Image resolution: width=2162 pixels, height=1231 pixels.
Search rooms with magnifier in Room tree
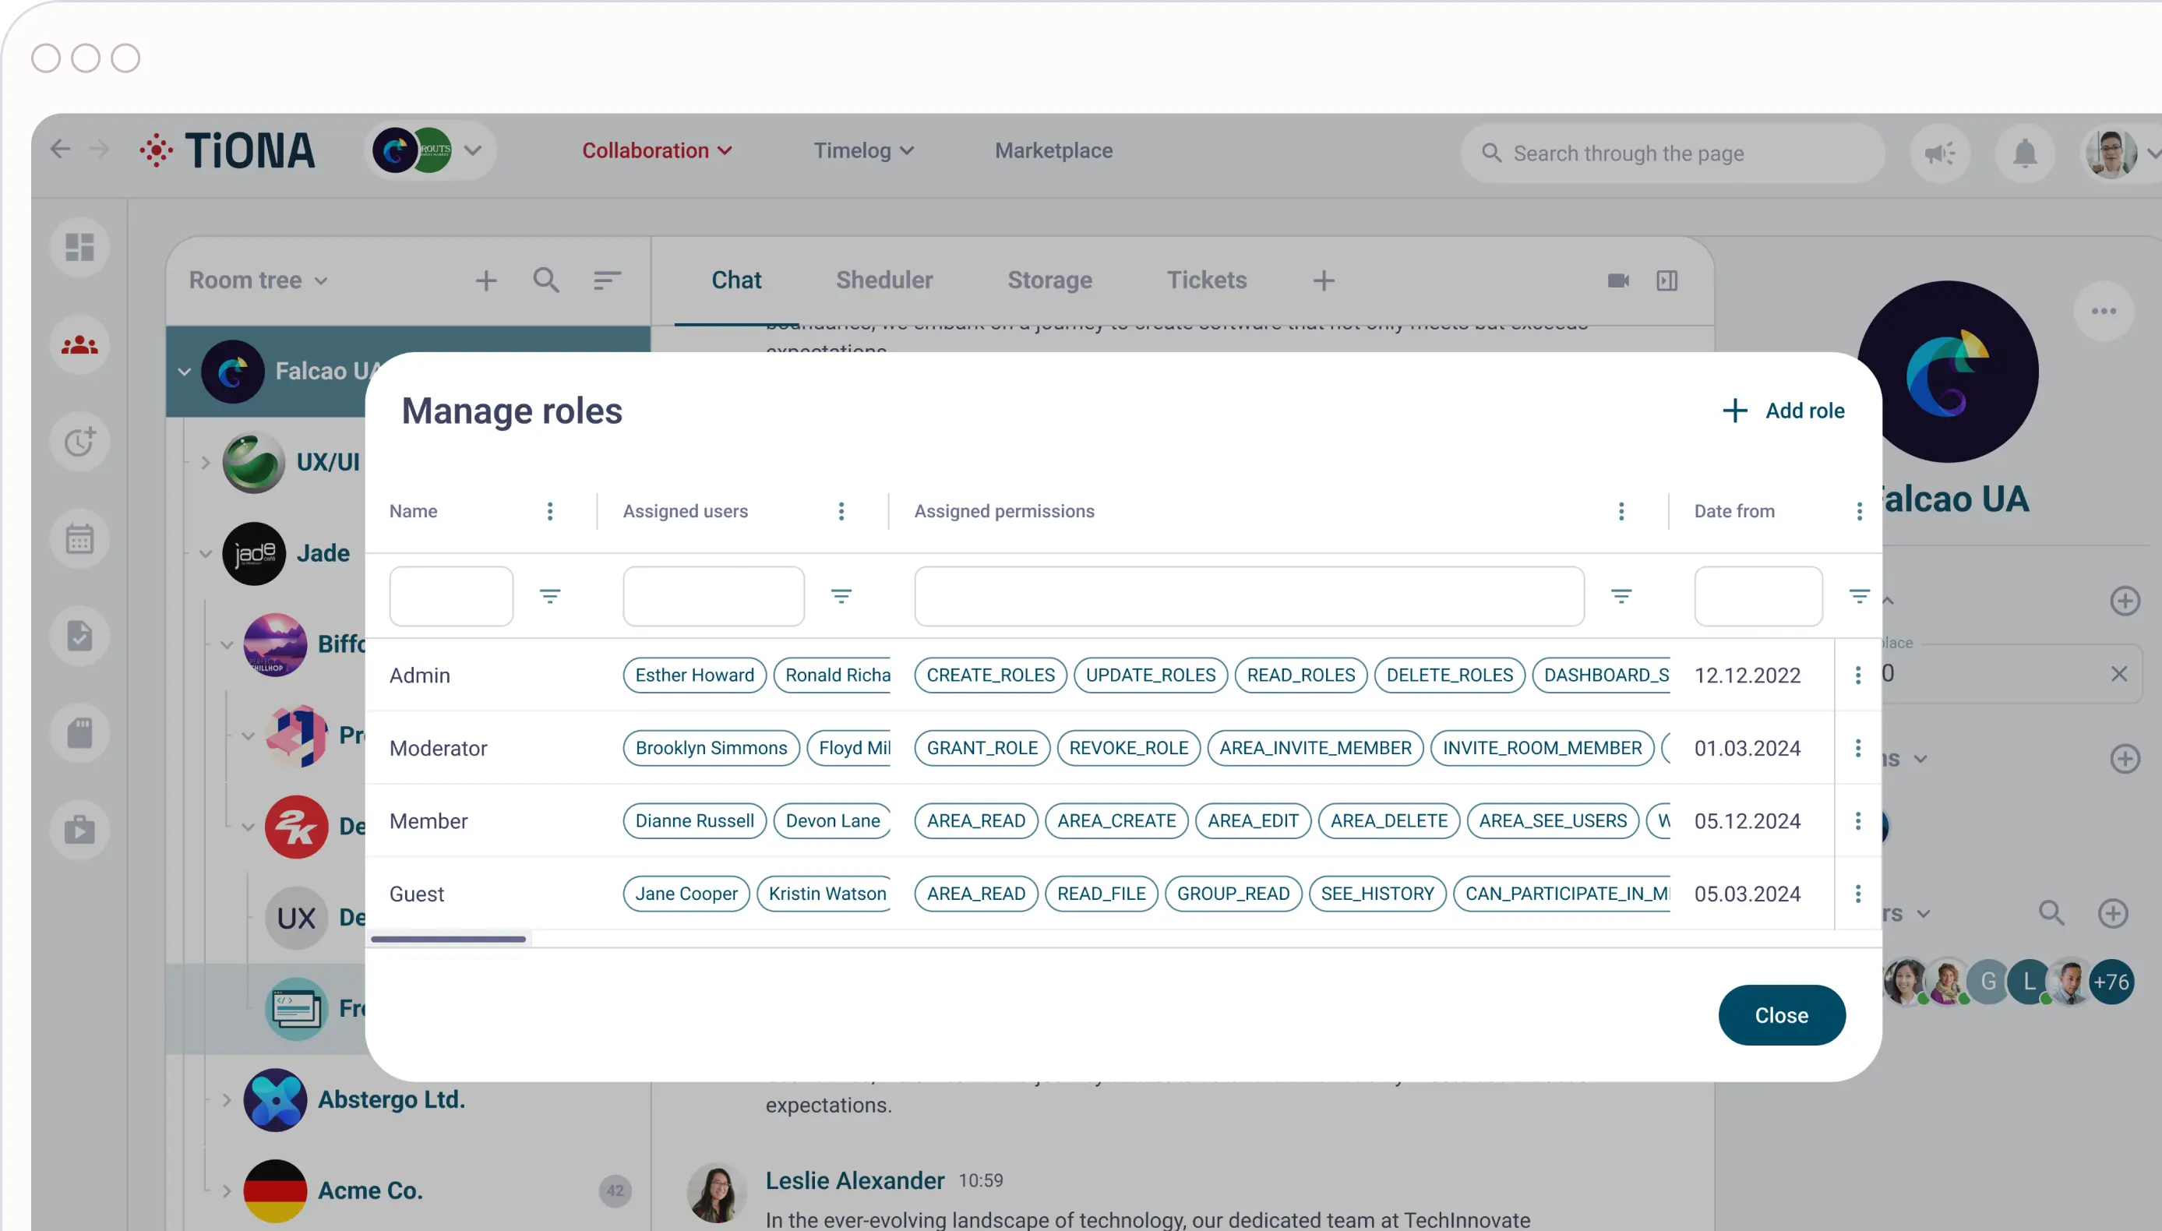(x=546, y=280)
